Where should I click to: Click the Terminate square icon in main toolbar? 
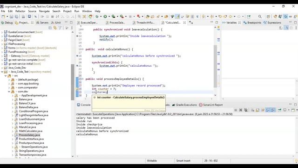click(x=53, y=17)
